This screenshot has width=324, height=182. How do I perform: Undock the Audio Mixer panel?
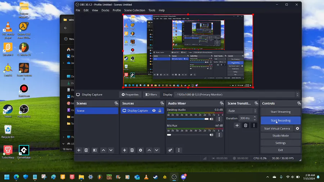pyautogui.click(x=222, y=103)
